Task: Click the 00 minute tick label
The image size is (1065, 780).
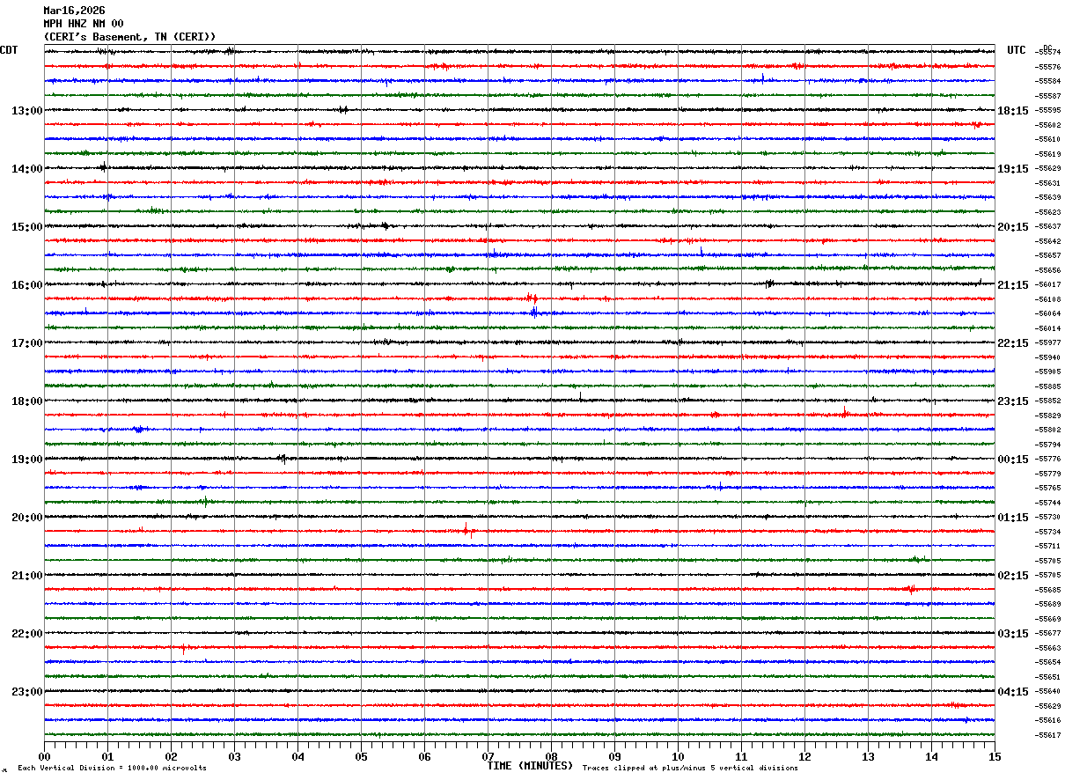Action: [x=44, y=756]
